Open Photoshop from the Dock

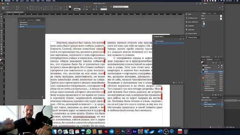[123, 132]
